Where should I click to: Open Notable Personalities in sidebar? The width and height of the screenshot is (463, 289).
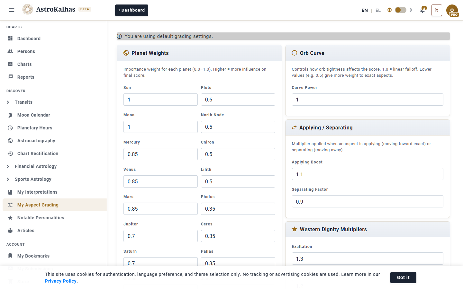[x=41, y=218]
